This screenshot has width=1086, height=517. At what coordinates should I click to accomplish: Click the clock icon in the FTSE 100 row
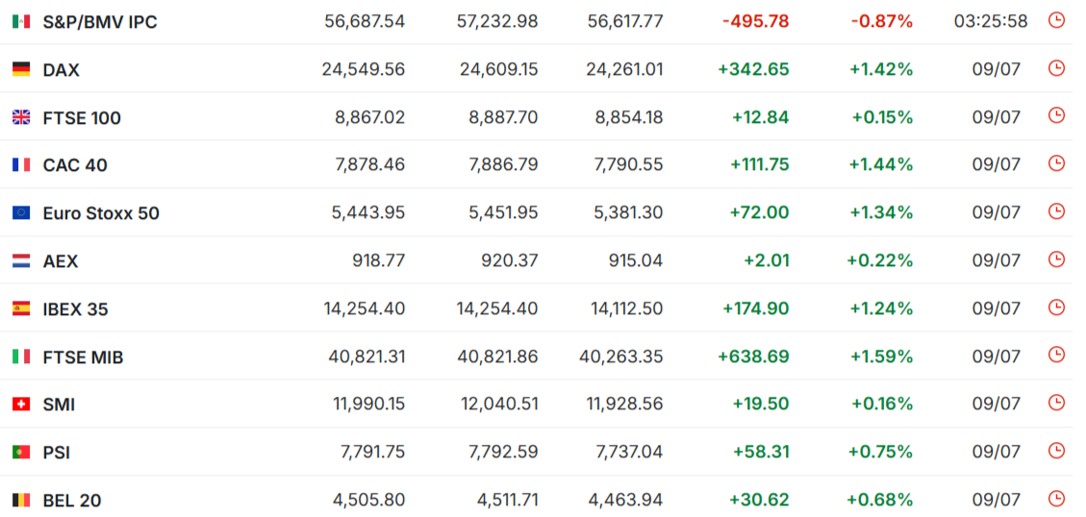1056,115
